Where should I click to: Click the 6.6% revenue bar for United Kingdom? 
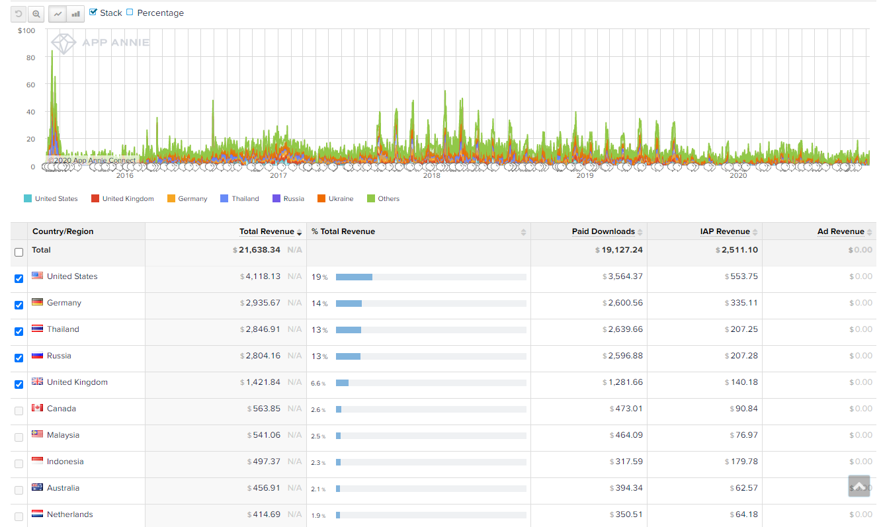[342, 383]
